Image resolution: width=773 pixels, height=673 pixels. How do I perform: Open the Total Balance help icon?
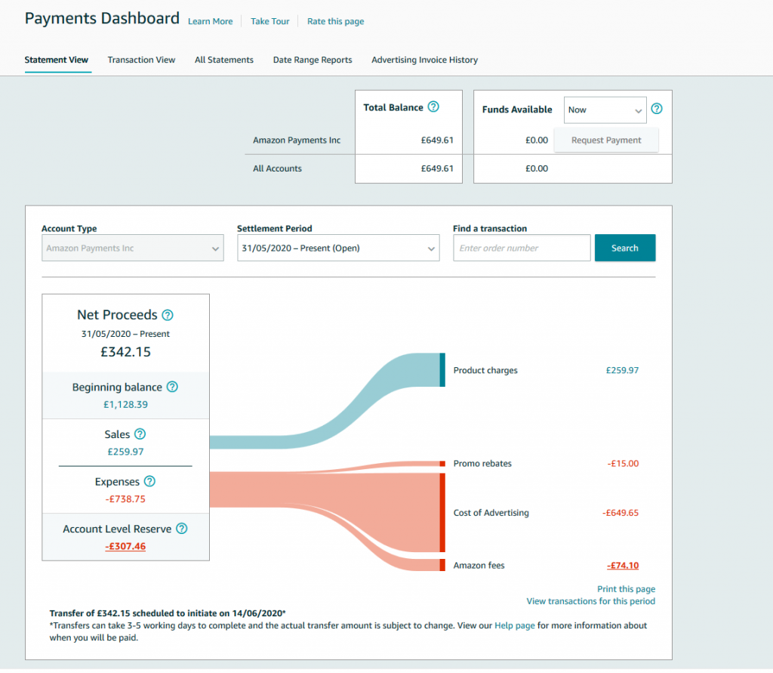pos(433,107)
